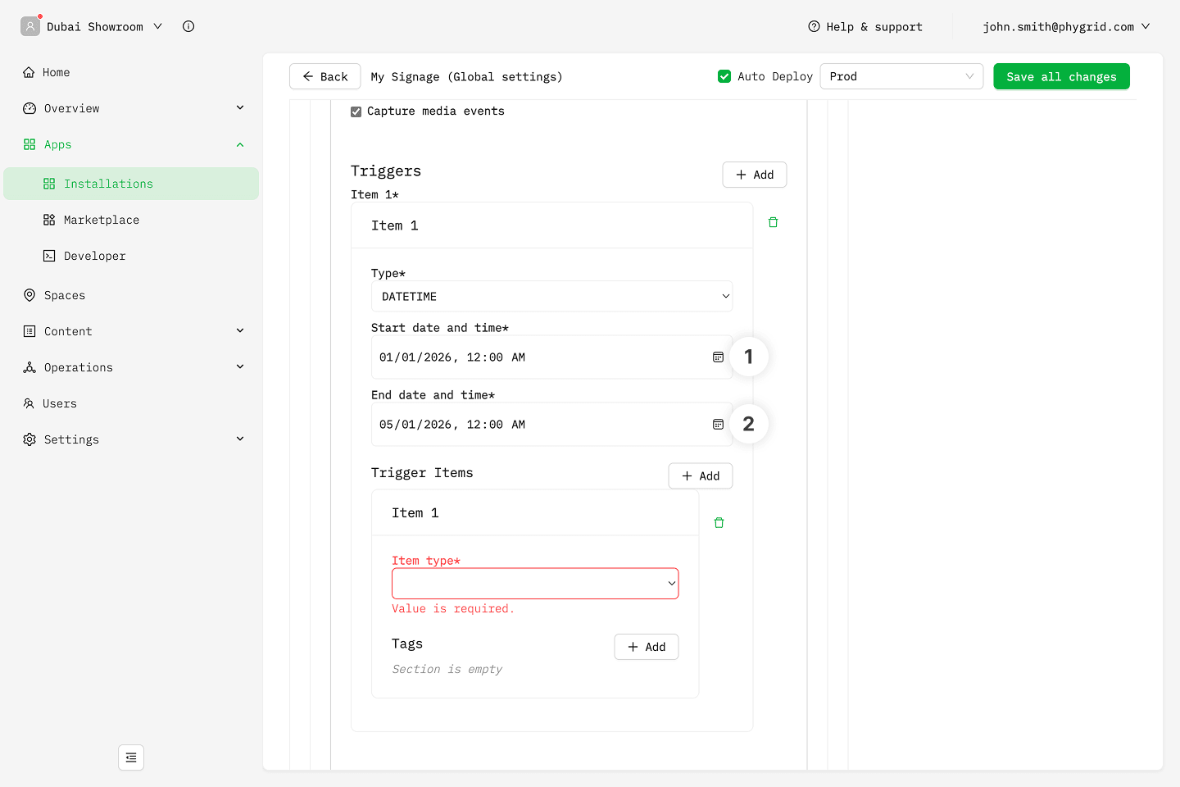The width and height of the screenshot is (1180, 787).
Task: Click the info icon beside Dubai Showroom
Action: (x=188, y=26)
